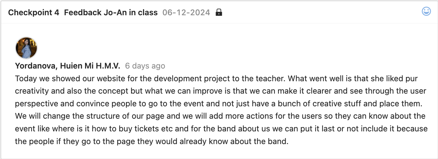
Task: Click the date 06-12-2024 in header
Action: [186, 13]
